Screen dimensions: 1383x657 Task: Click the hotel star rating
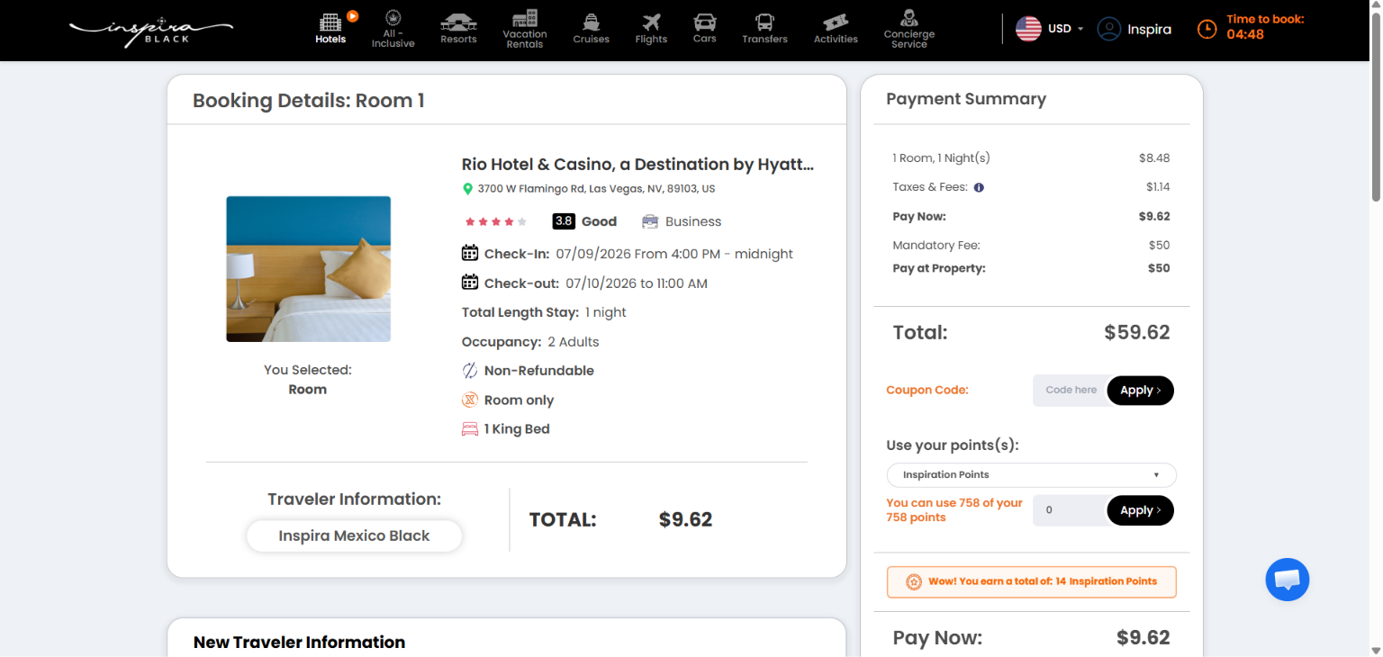(496, 221)
